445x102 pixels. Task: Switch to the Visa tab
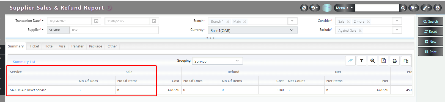(62, 46)
